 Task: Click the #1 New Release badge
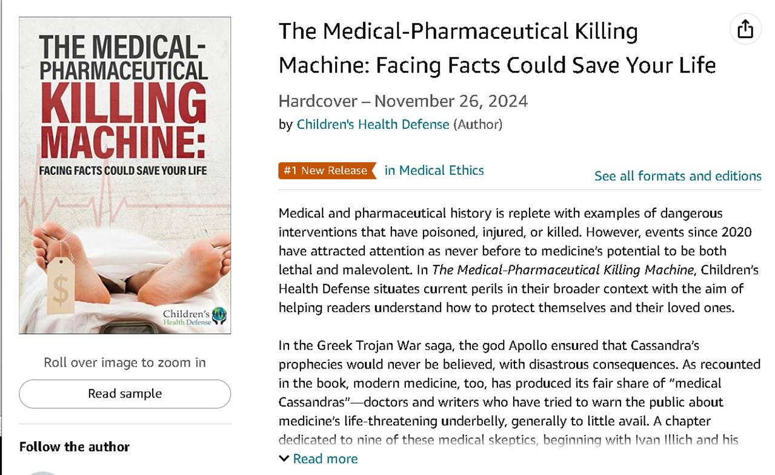pyautogui.click(x=327, y=171)
